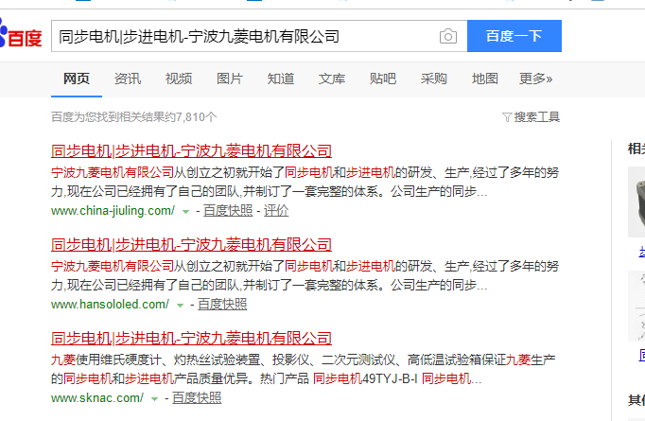Open 百度快照 for hansololed.com result
Viewport: 645px width, 421px height.
coord(222,305)
